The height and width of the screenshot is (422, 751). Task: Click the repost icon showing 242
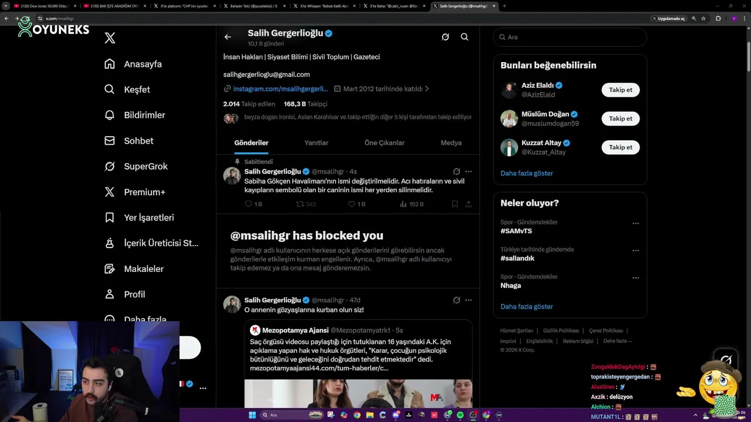[300, 204]
